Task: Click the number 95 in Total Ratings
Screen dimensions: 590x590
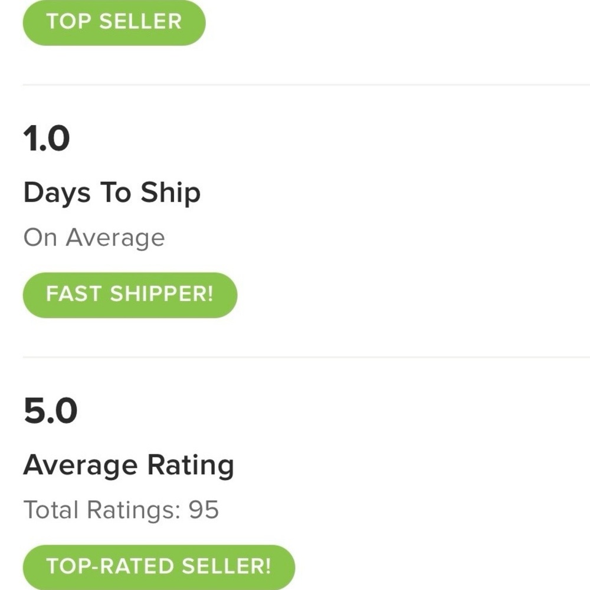Action: pos(204,509)
